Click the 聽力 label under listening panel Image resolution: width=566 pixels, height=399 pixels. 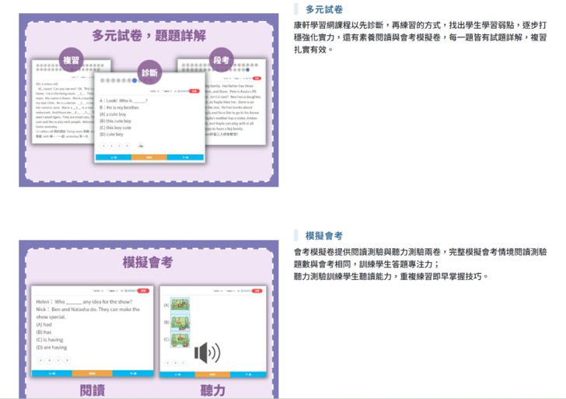(x=213, y=390)
